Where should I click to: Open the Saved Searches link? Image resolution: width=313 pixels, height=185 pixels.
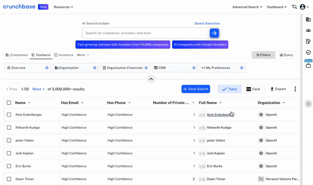(x=207, y=23)
